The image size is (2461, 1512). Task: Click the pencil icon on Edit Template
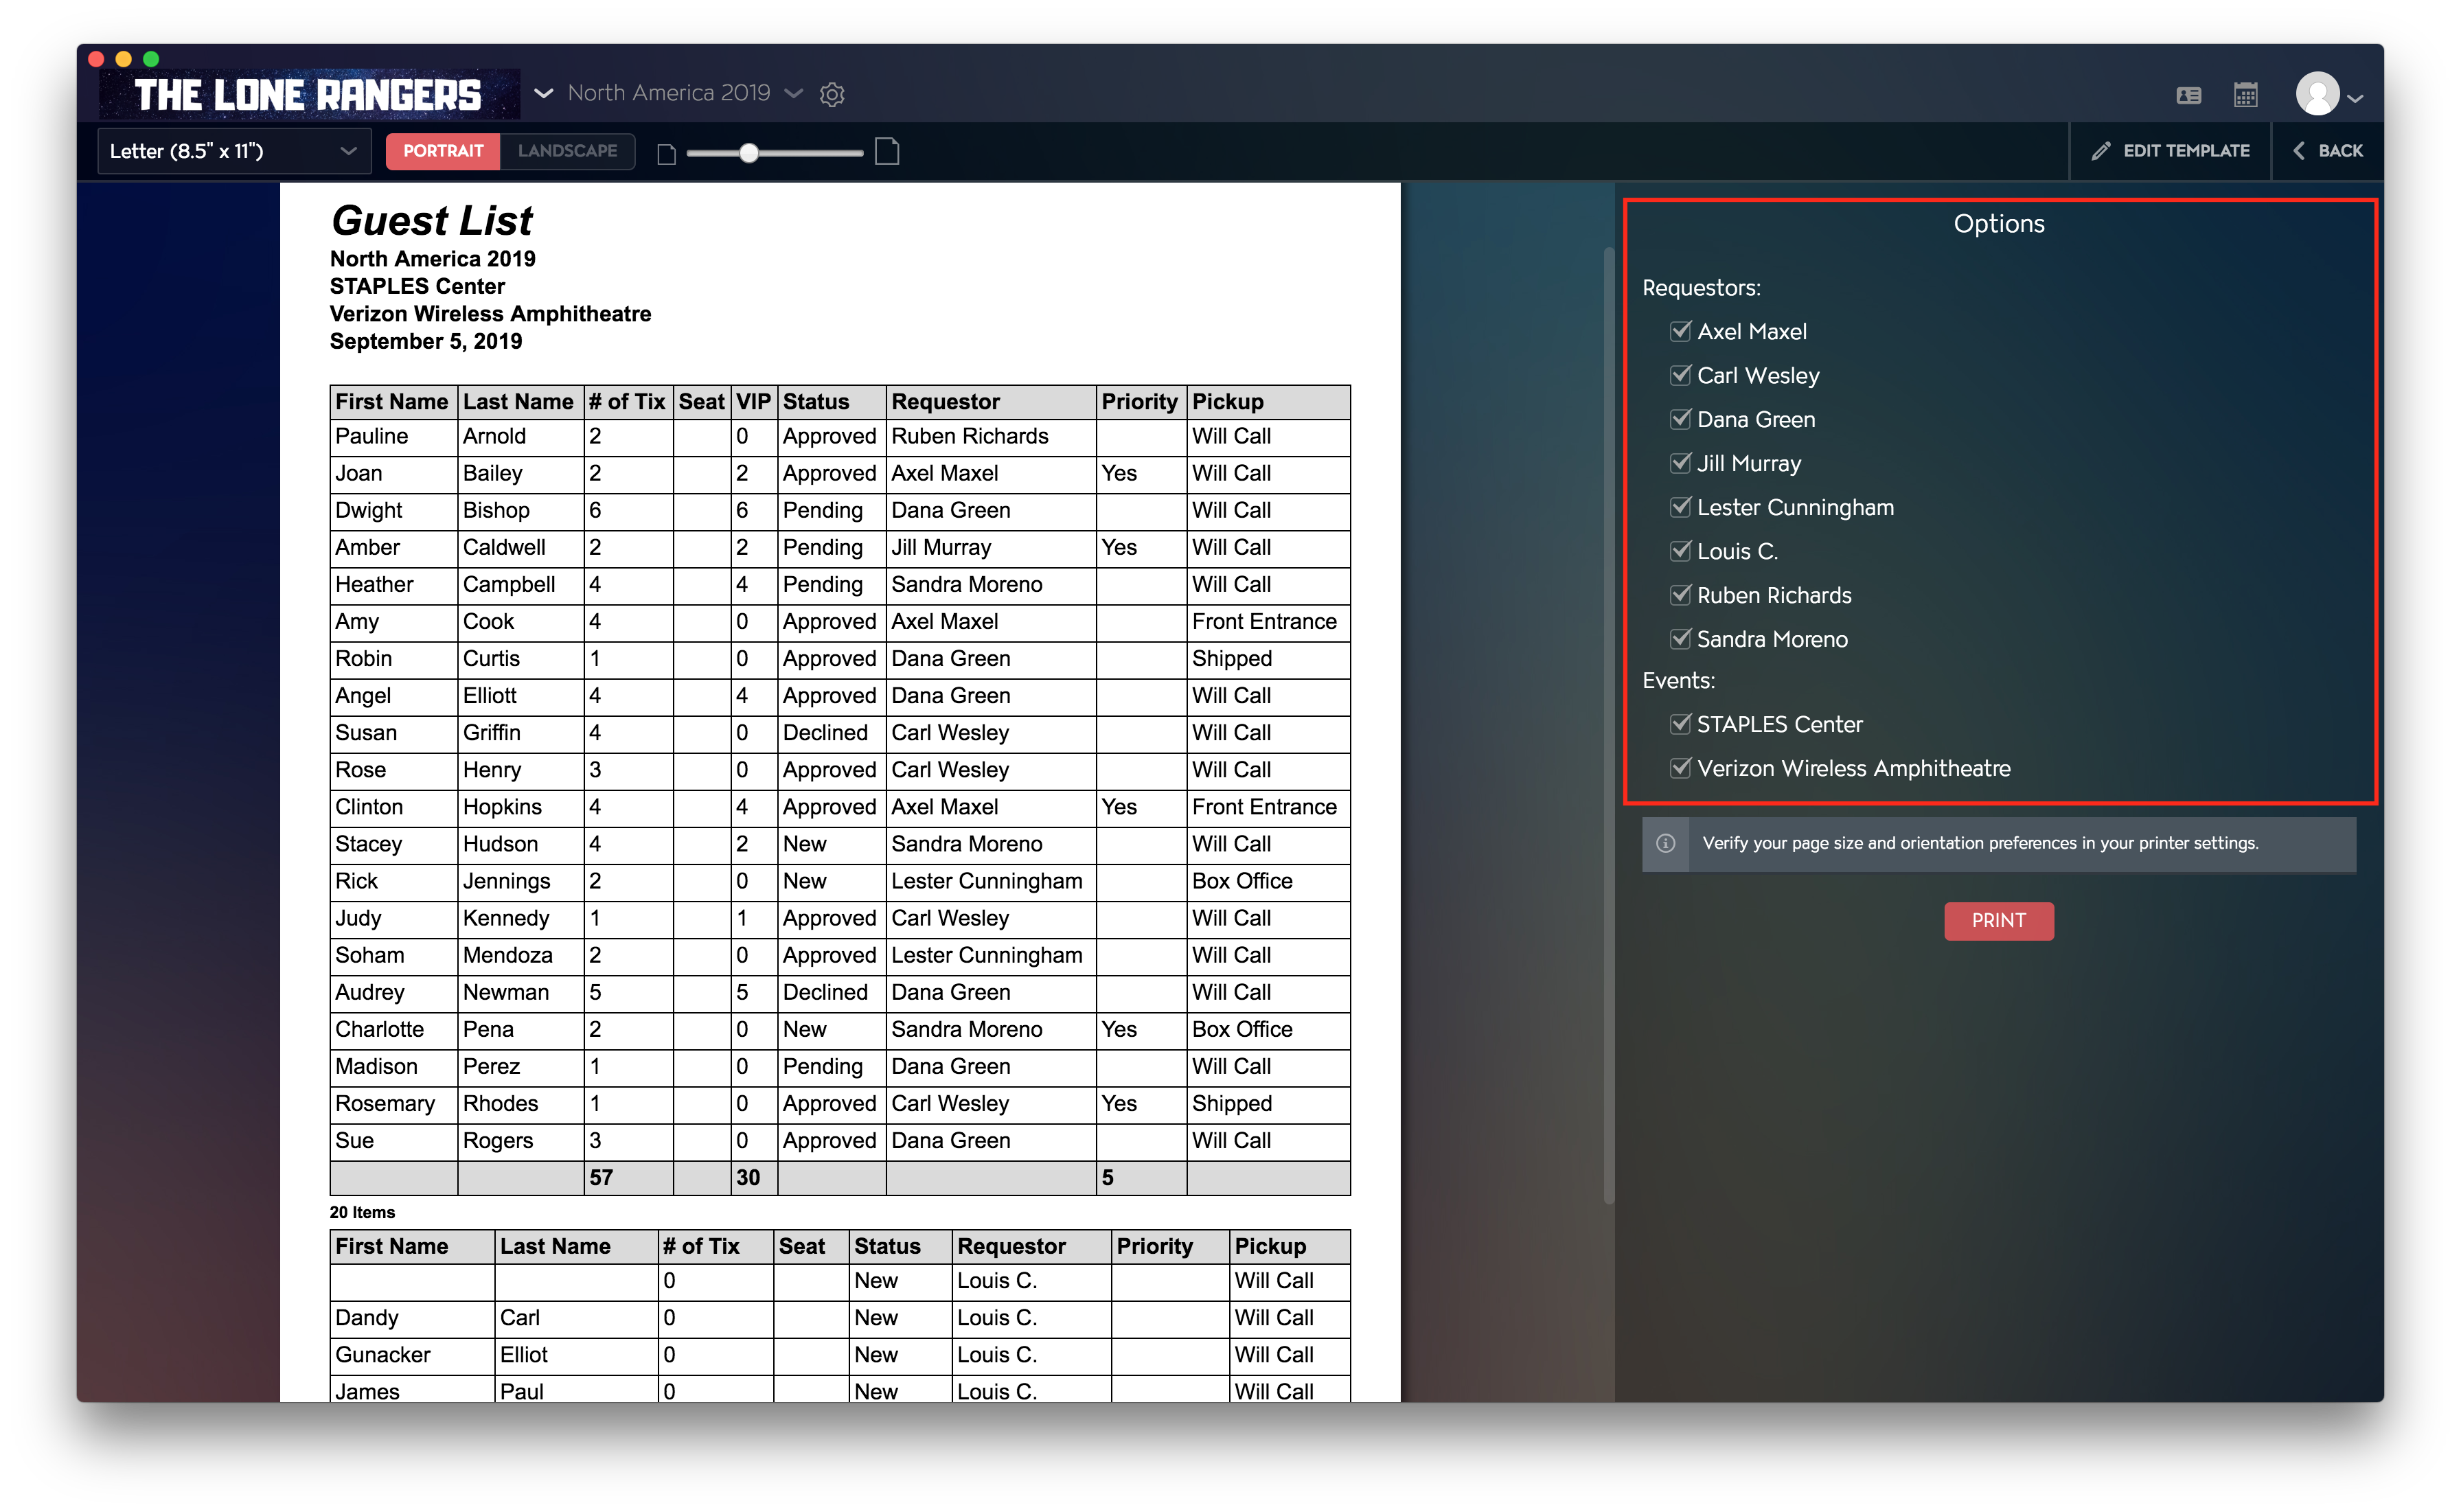click(x=2100, y=151)
